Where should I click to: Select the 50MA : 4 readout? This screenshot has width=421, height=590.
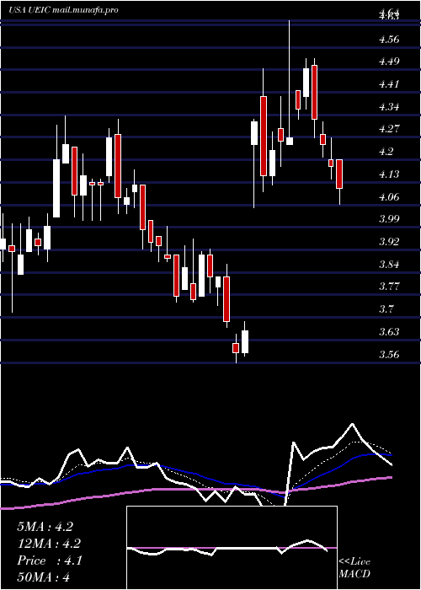click(x=44, y=577)
